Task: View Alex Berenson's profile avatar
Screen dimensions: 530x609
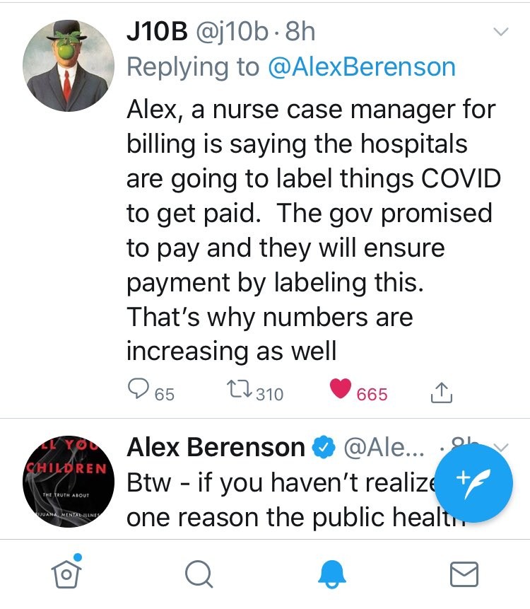Action: (x=69, y=481)
